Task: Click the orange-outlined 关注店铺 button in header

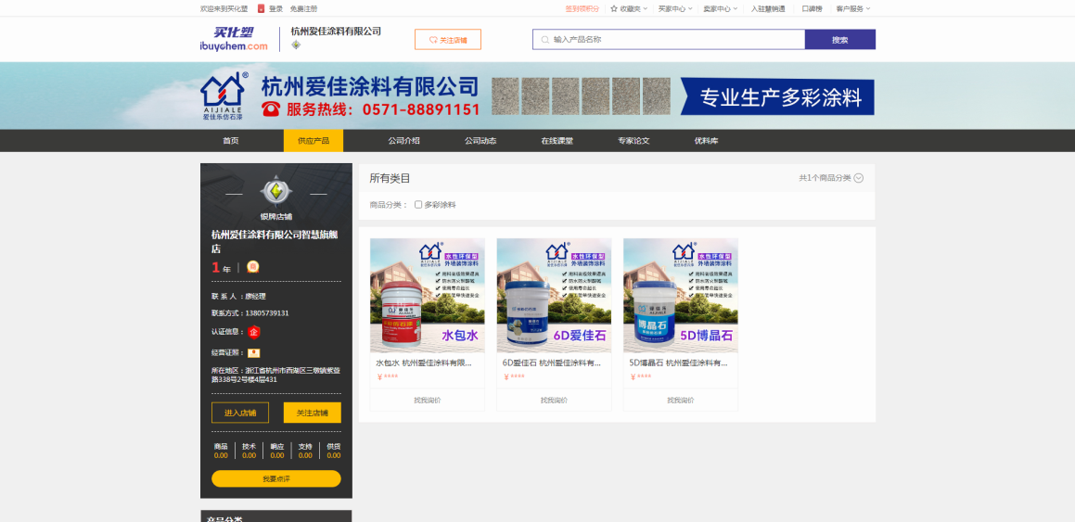Action: [448, 40]
